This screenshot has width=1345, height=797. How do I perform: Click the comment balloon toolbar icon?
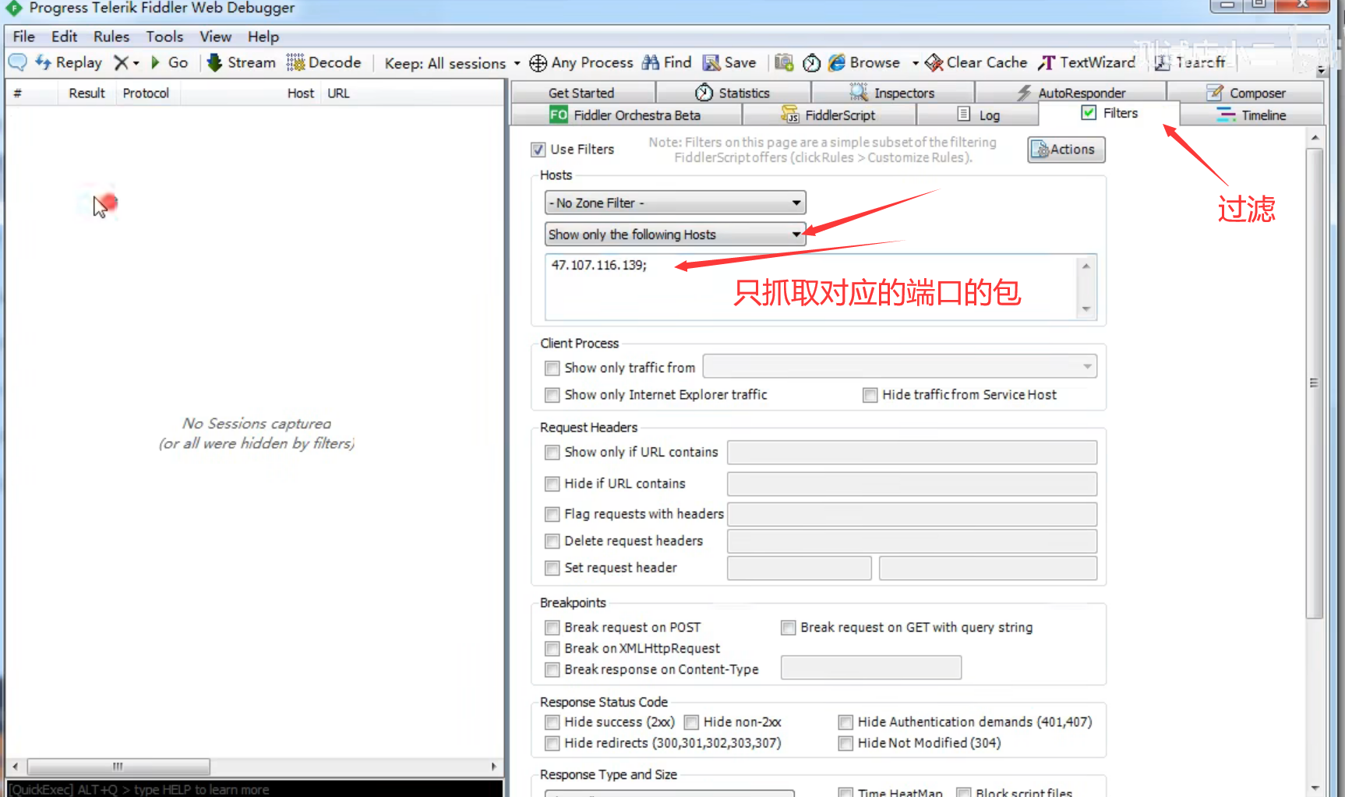(17, 62)
